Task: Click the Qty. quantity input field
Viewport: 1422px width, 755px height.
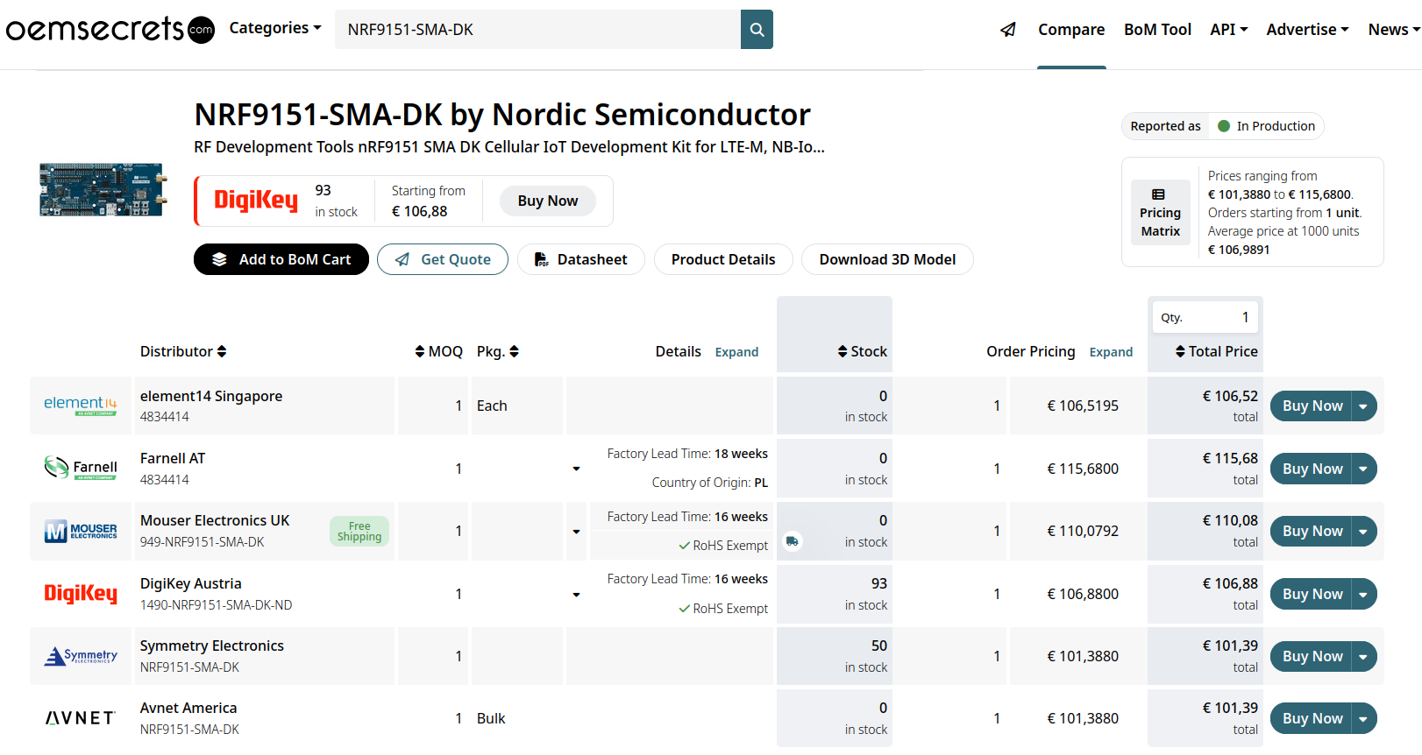Action: [1205, 317]
